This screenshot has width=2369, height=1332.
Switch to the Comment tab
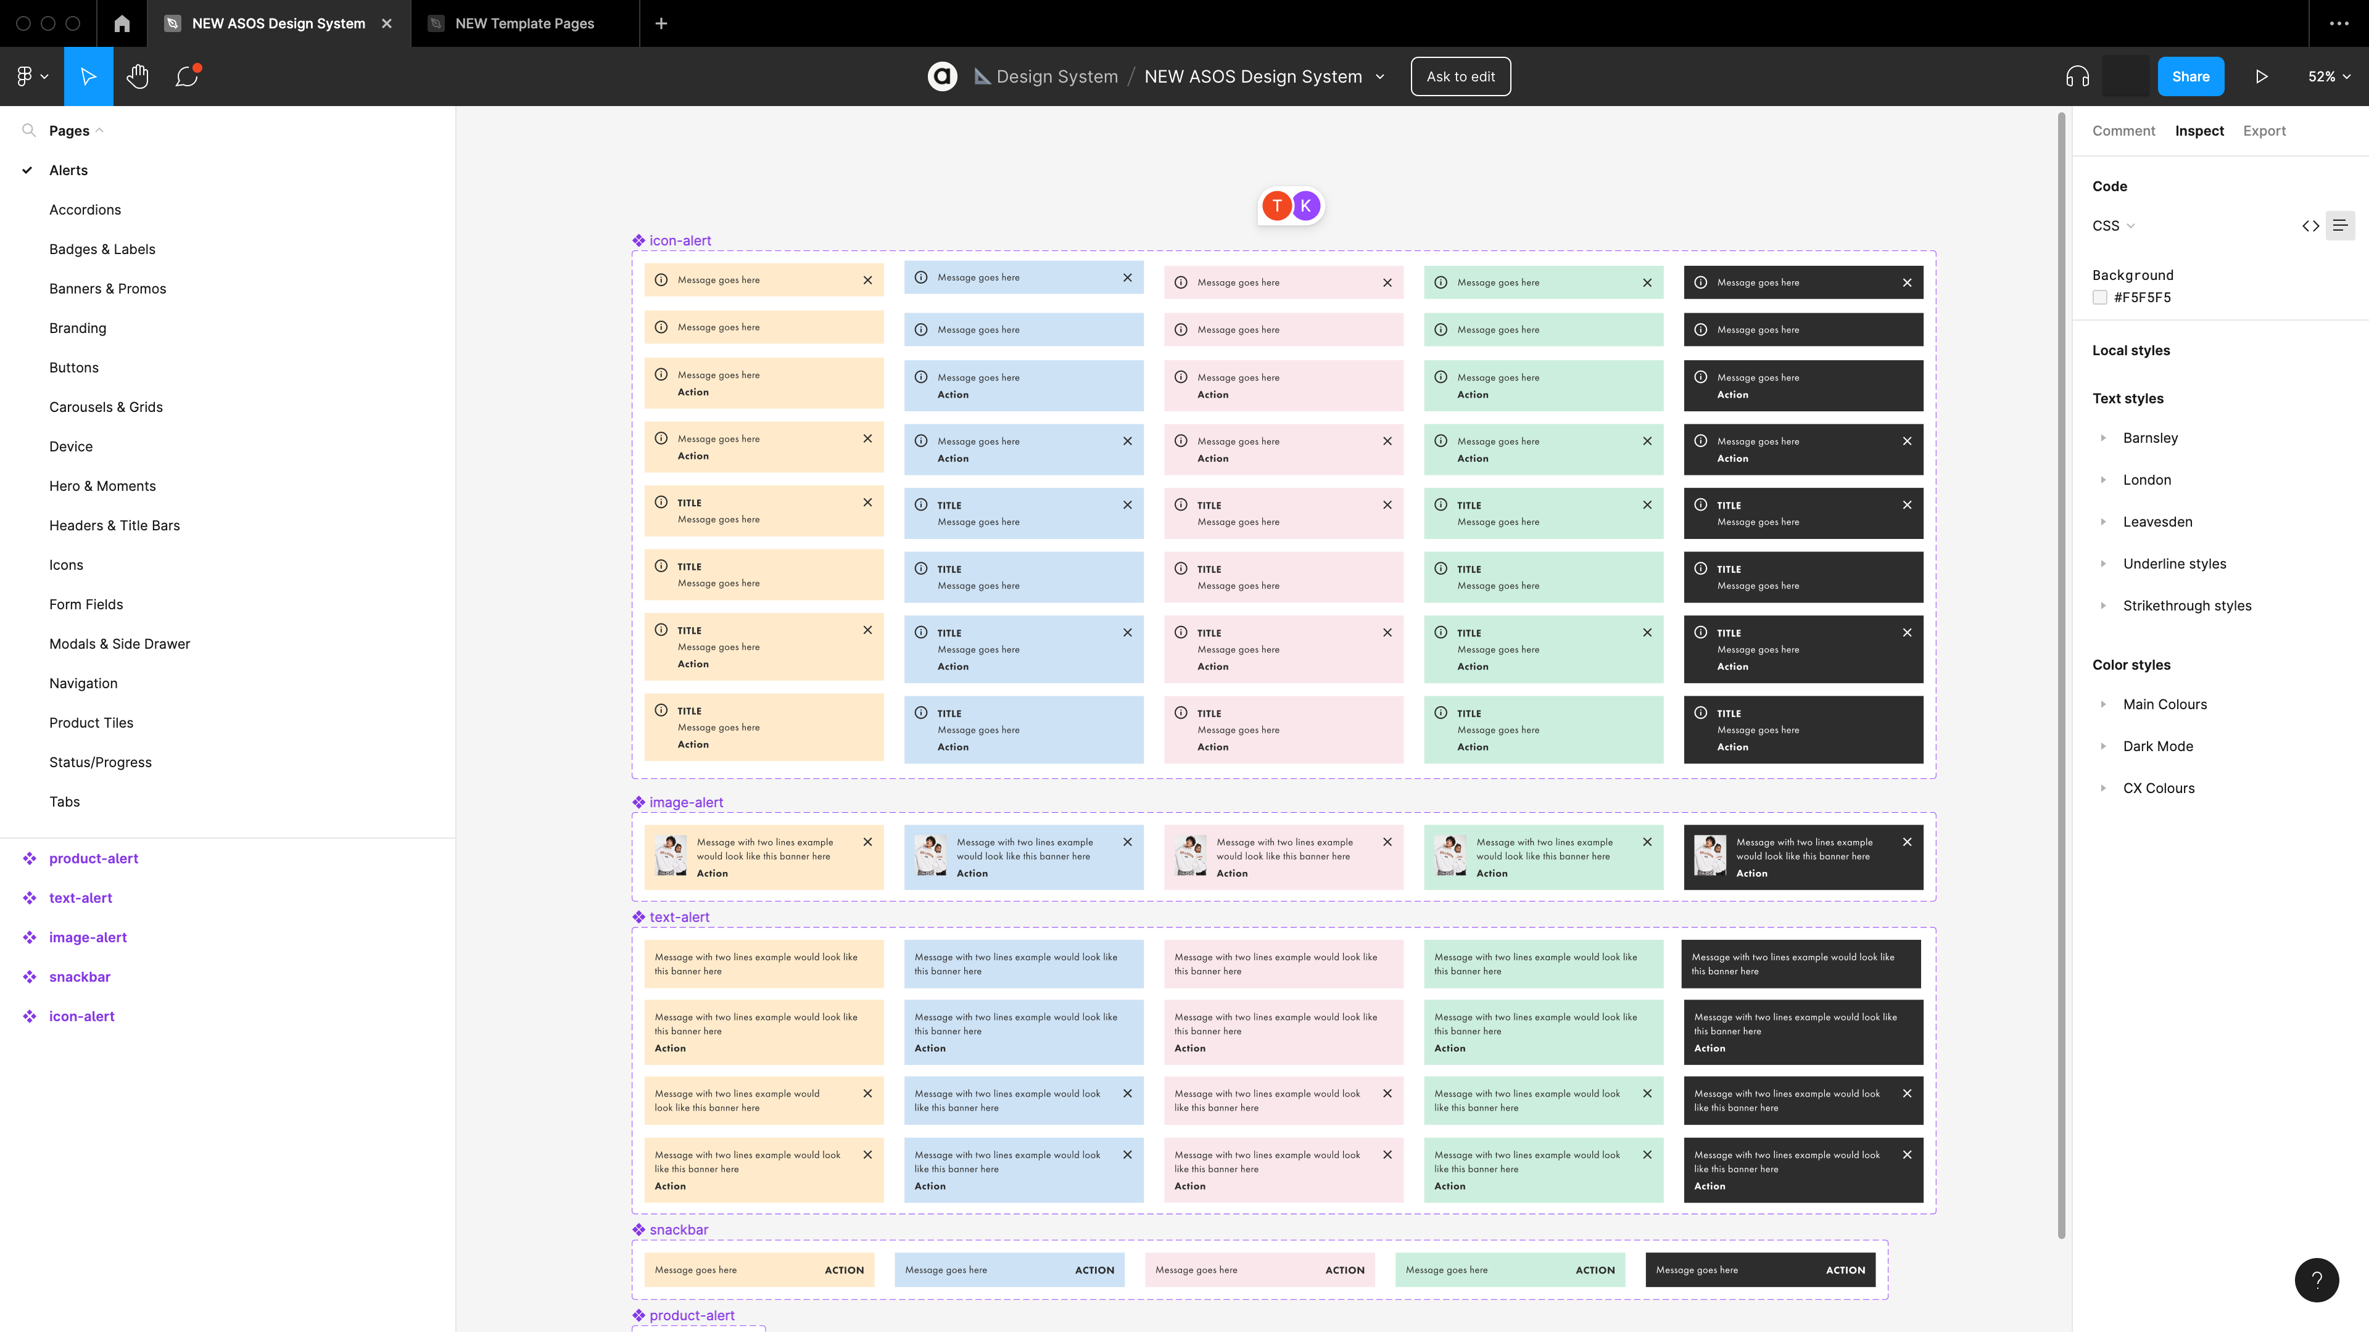[2122, 131]
